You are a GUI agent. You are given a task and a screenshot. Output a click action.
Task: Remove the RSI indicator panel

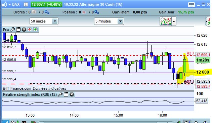[72, 94]
